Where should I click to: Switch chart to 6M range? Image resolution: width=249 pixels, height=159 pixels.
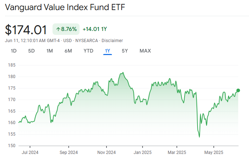click(x=68, y=51)
